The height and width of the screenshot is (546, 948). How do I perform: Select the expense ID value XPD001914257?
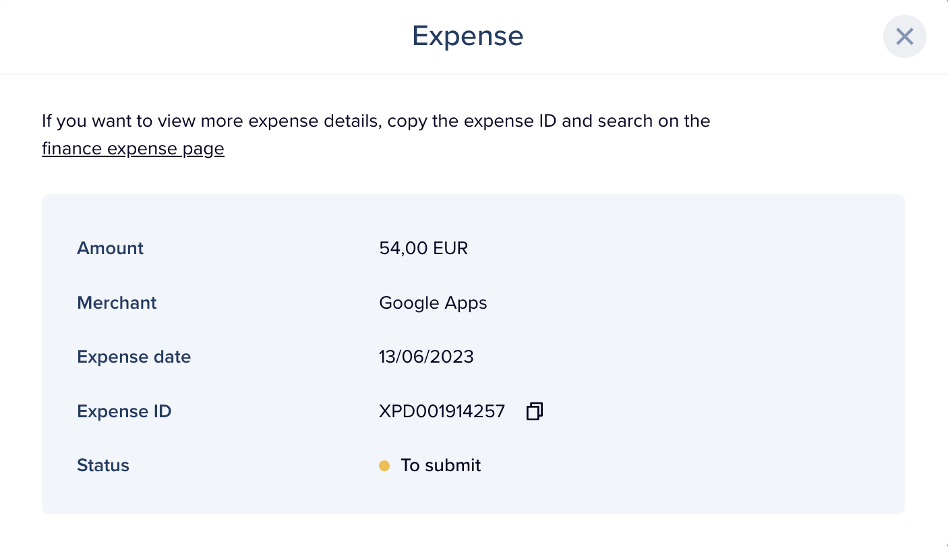pos(442,411)
